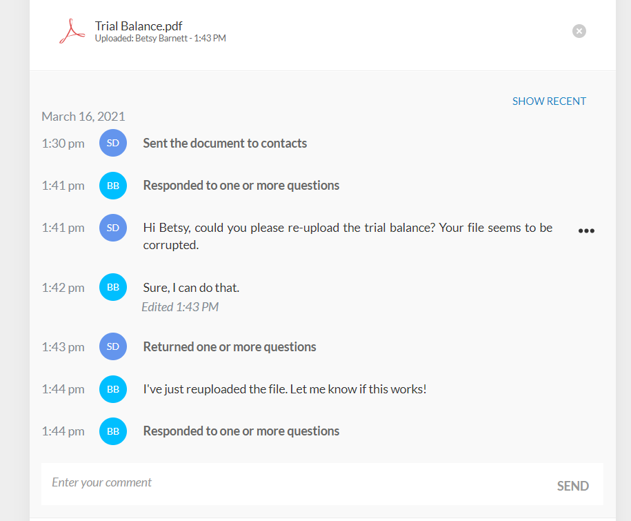Select the BB avatar next to the reupload confirmation
Image resolution: width=631 pixels, height=521 pixels.
click(112, 389)
